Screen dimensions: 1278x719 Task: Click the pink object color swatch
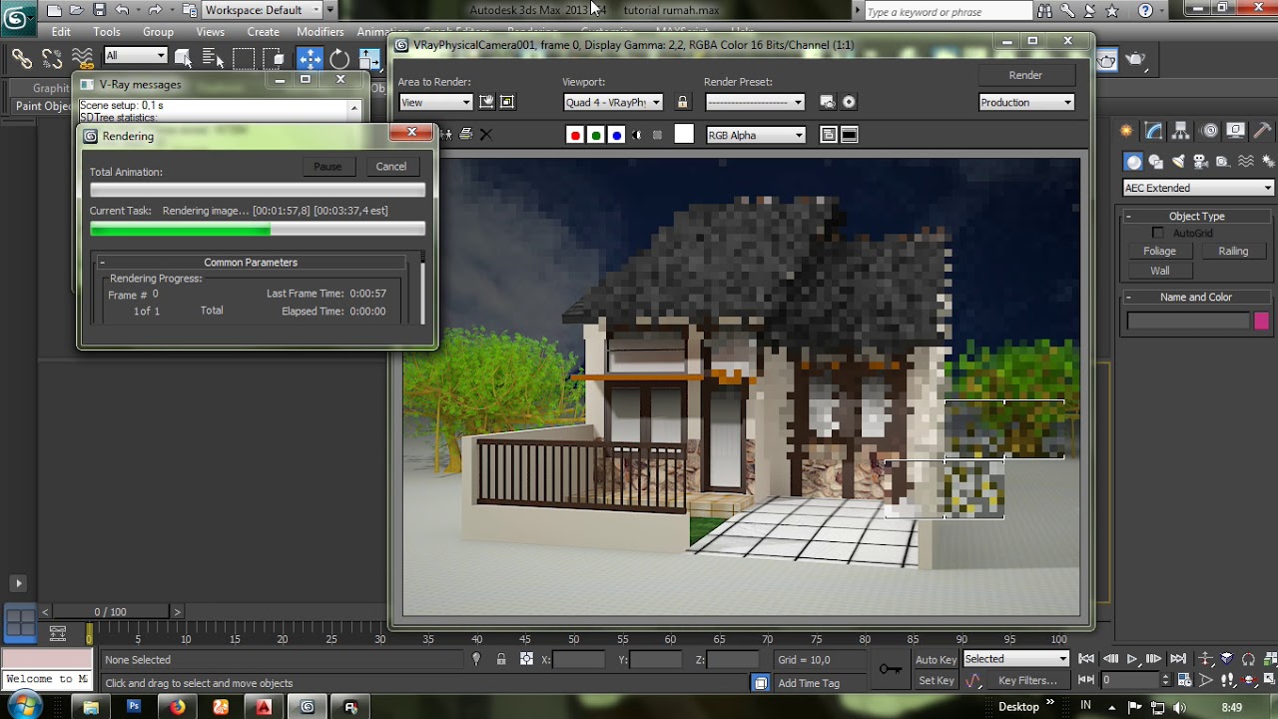tap(1262, 321)
